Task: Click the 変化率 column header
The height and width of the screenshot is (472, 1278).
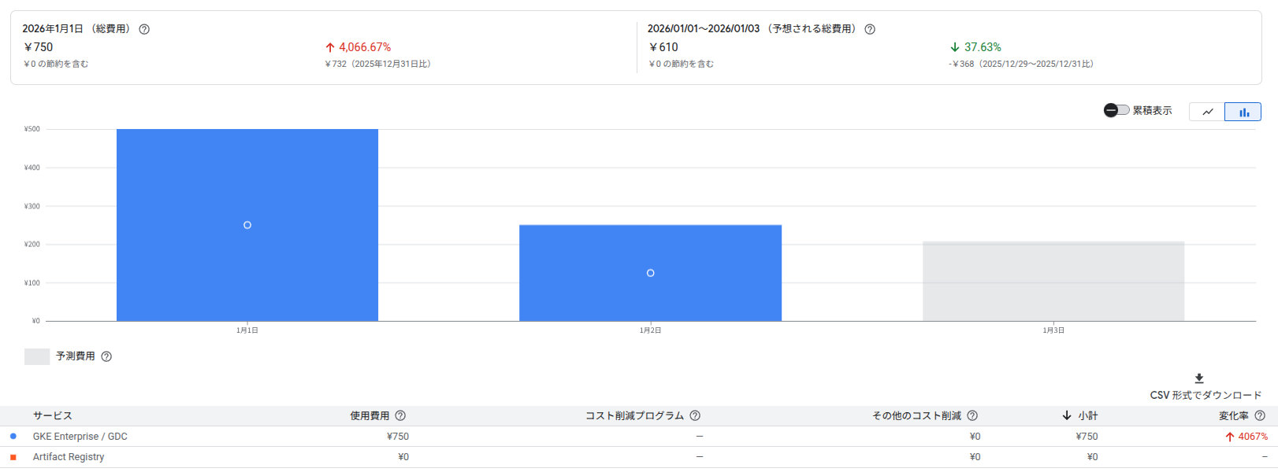Action: point(1233,415)
